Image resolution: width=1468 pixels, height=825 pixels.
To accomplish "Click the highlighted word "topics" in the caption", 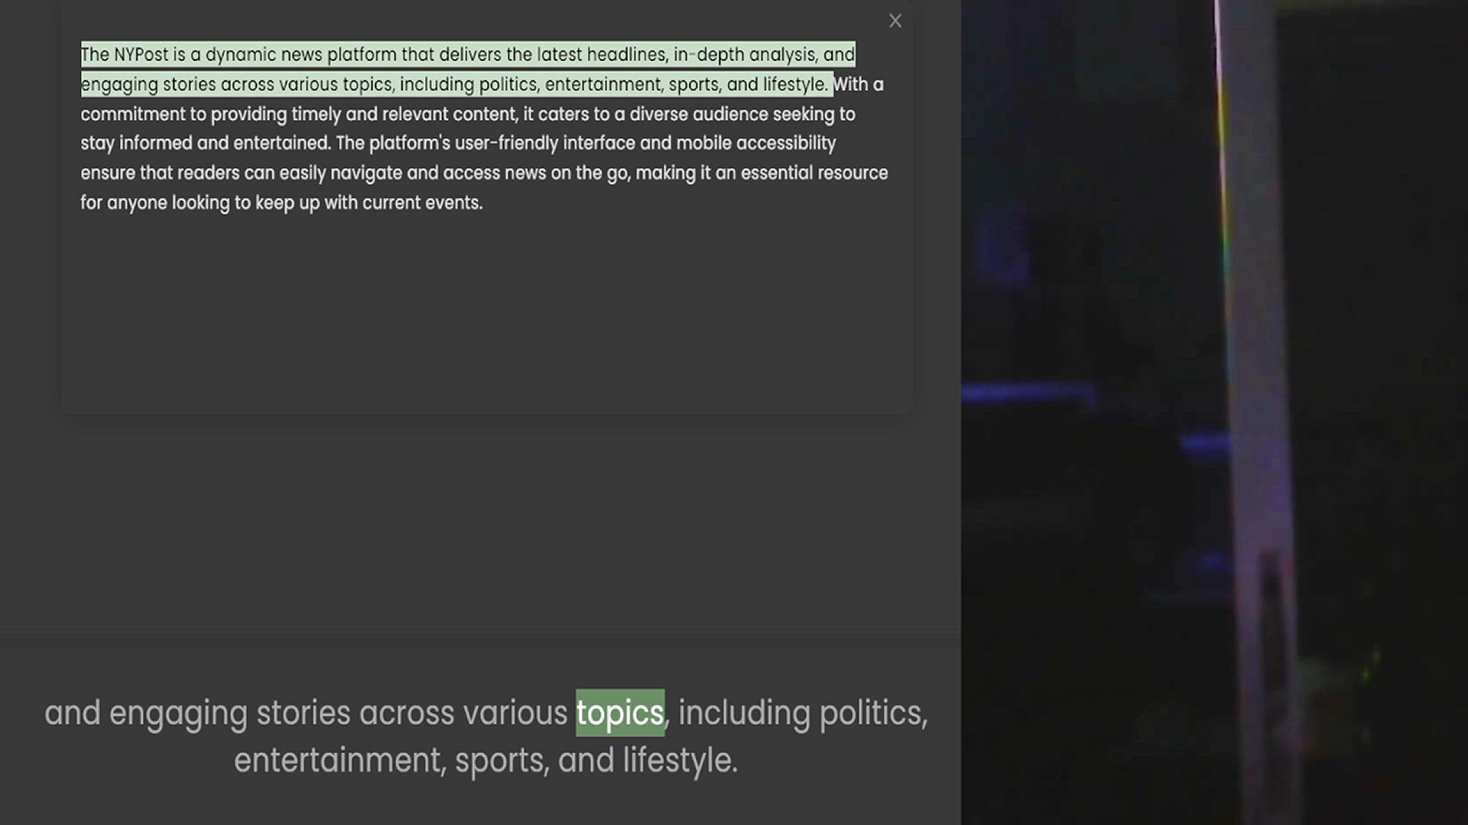I will (619, 713).
